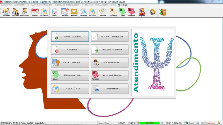Screen dimensions: 223x125
Task: Select the Tabela toolbar icon
Action: pyautogui.click(x=55, y=12)
